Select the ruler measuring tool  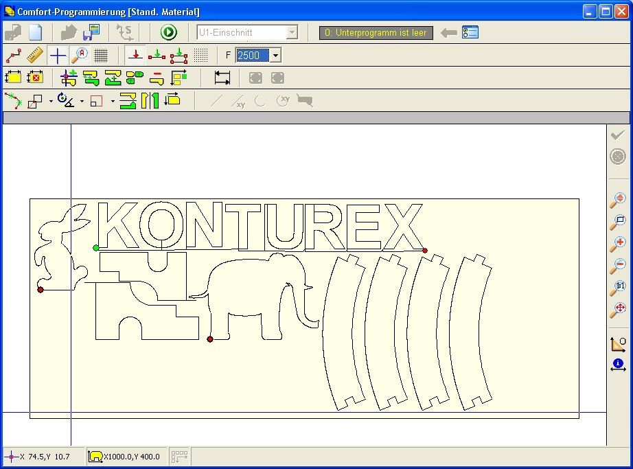click(x=35, y=56)
